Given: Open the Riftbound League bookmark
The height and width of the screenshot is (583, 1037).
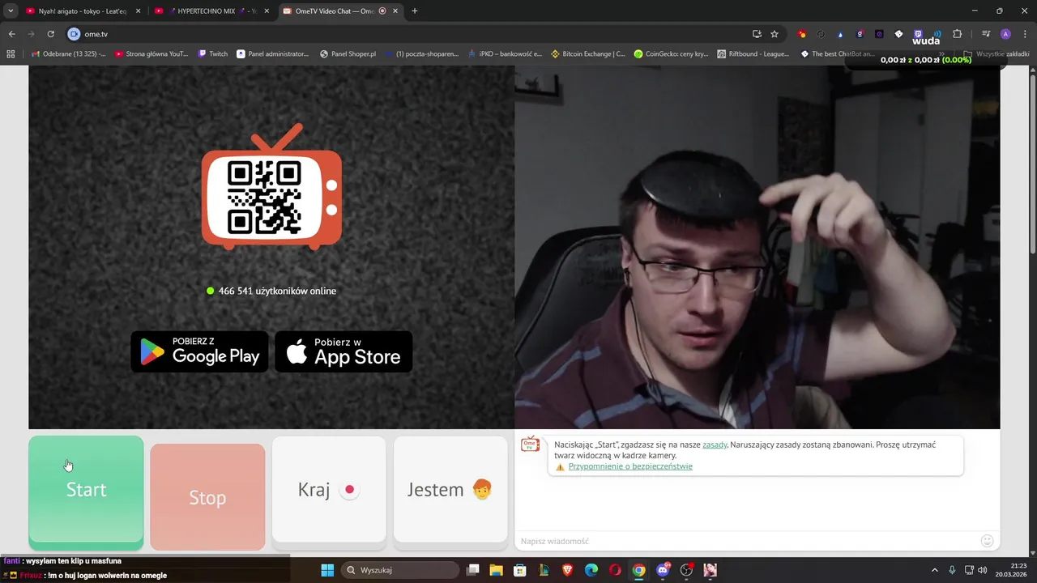Looking at the screenshot, I should [x=753, y=53].
